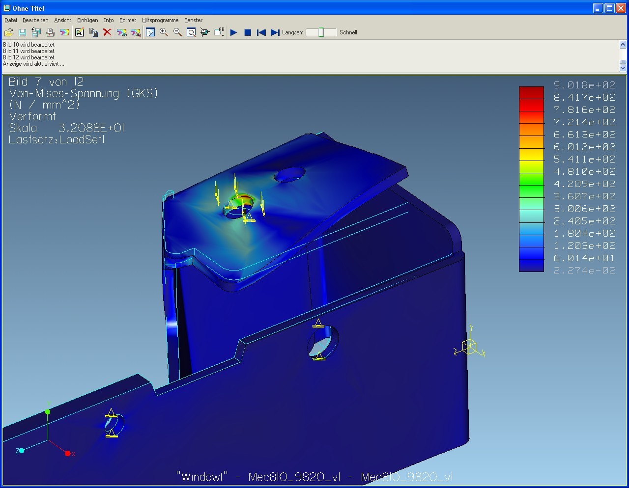Click the title bar application icon
Image resolution: width=629 pixels, height=488 pixels.
tap(6, 8)
